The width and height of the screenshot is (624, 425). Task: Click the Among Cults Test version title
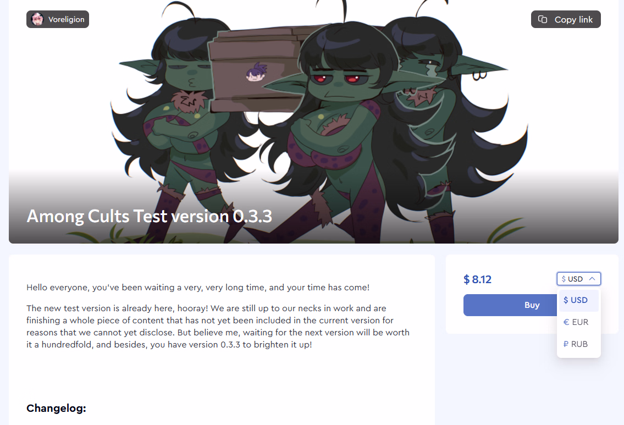tap(149, 216)
